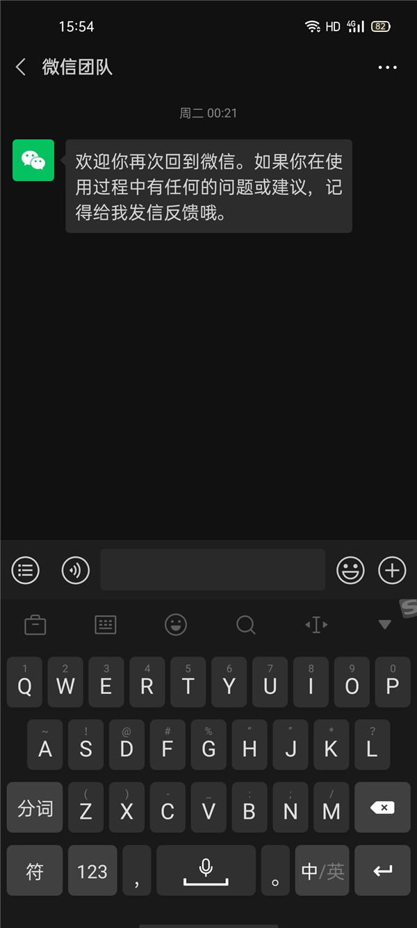Tap the backspace delete key
The width and height of the screenshot is (417, 928).
point(382,808)
